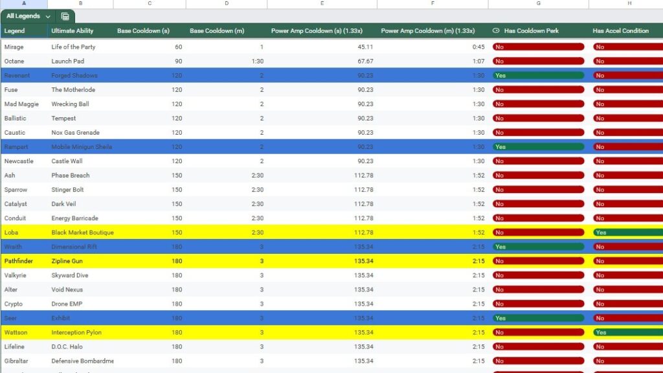This screenshot has height=373, width=663.
Task: Open Mad Maggie's Has Accel Condition No chip
Action: coord(628,104)
